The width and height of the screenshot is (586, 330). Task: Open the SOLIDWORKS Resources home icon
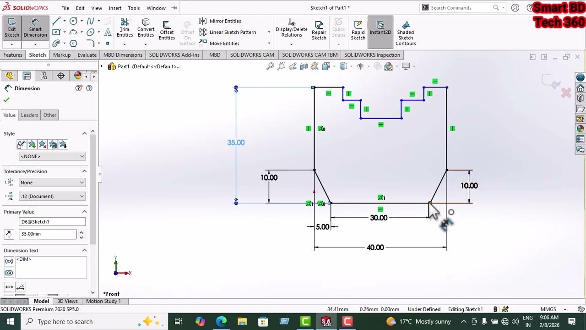(581, 88)
